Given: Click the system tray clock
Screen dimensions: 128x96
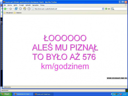Looking at the screenshot, I should pyautogui.click(x=124, y=94).
